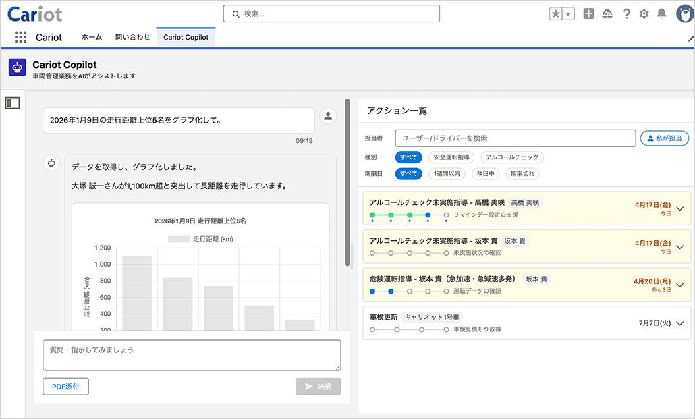Click the edit navigation pencil icon
This screenshot has height=419, width=695.
tap(691, 38)
